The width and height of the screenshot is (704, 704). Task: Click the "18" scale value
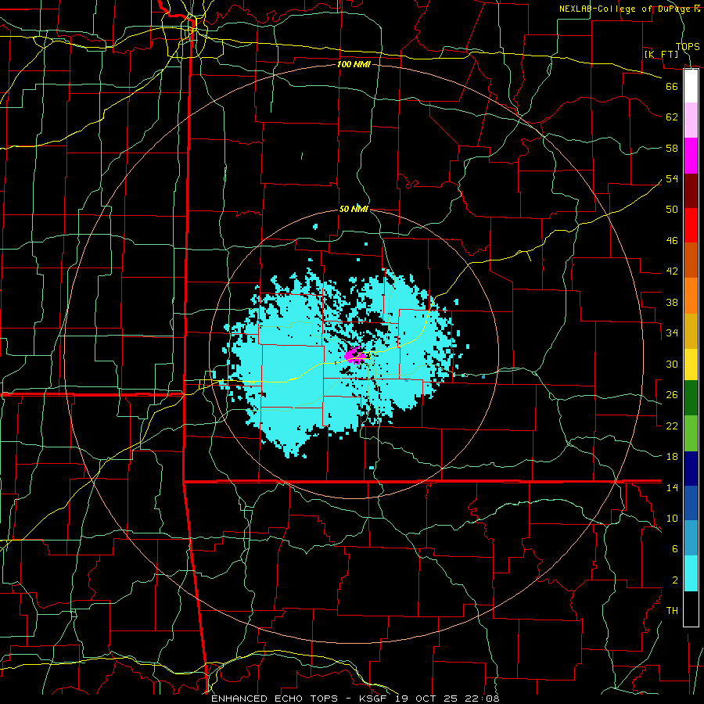(x=672, y=457)
